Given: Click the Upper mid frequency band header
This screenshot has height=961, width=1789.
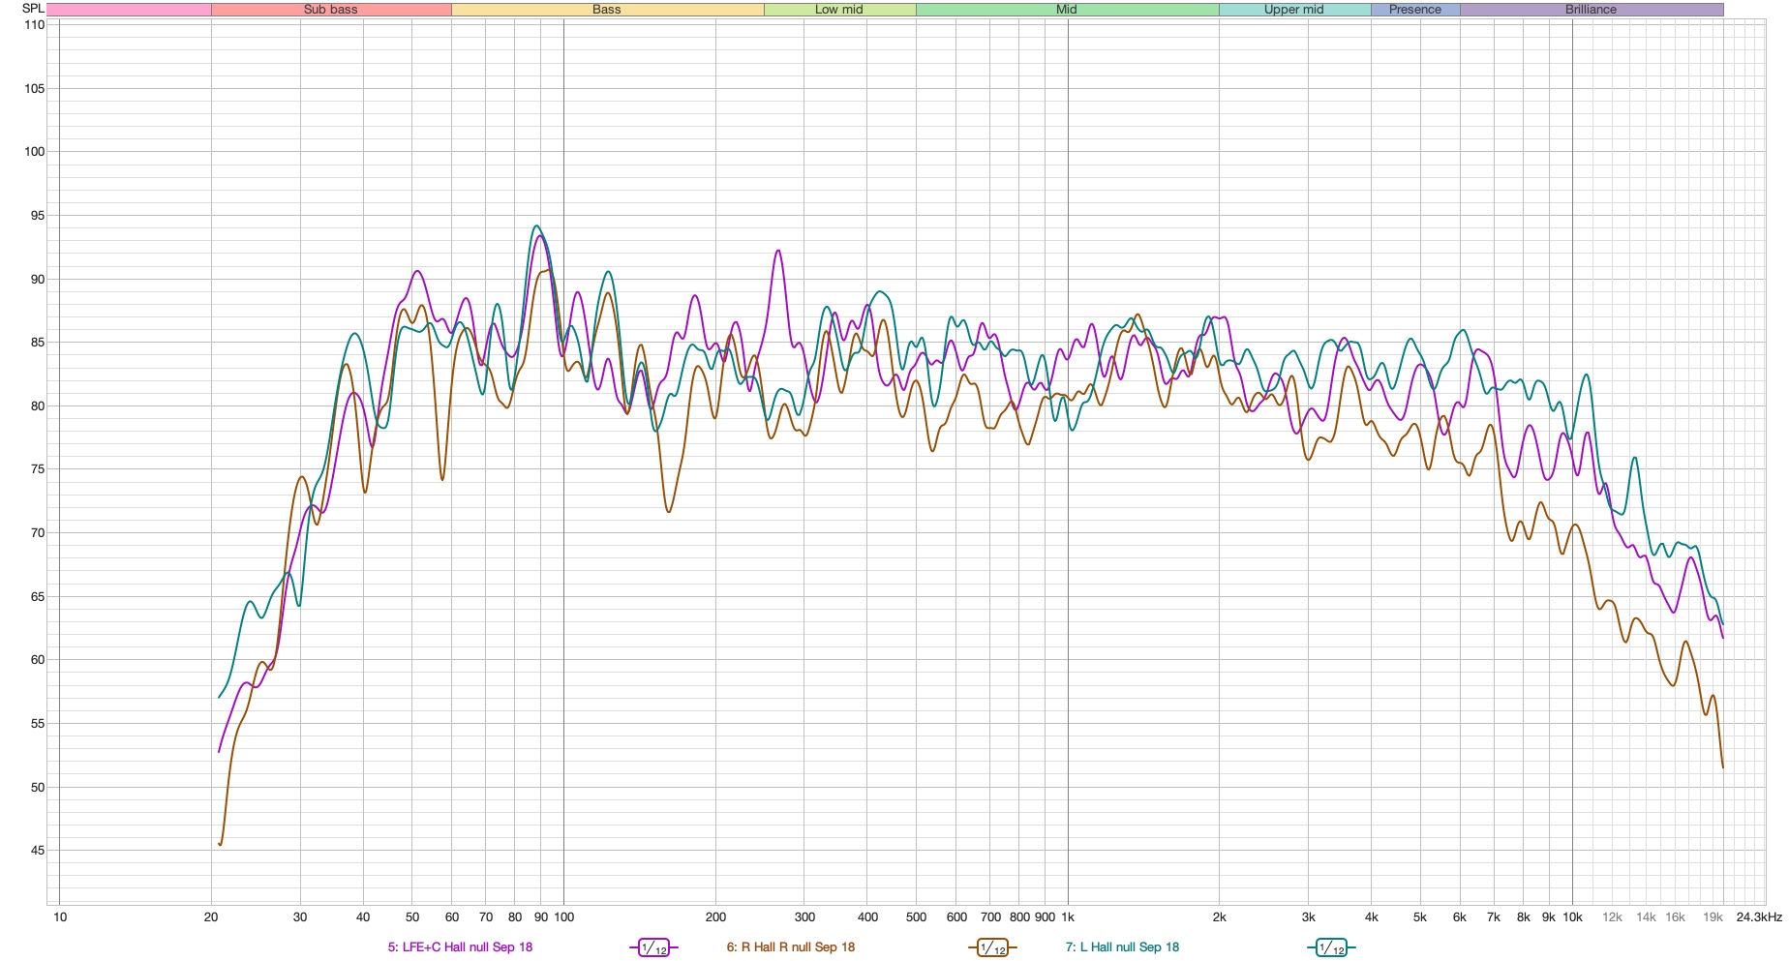Looking at the screenshot, I should click(x=1294, y=10).
